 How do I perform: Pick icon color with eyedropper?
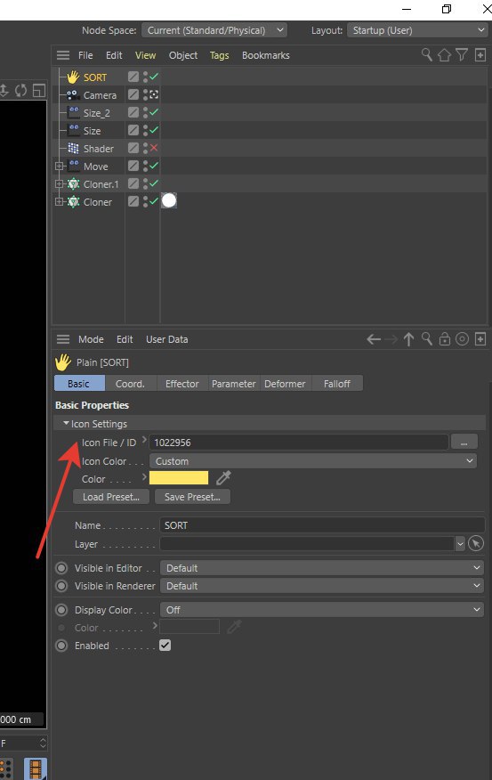223,478
